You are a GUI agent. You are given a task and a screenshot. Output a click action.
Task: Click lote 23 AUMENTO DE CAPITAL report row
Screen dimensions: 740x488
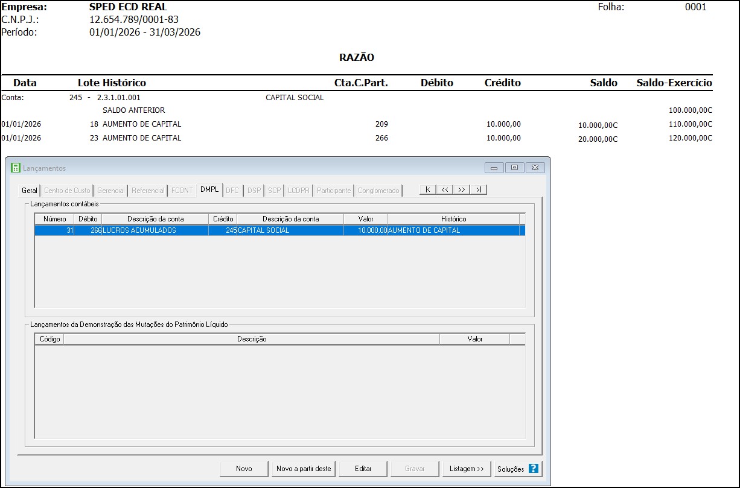357,138
